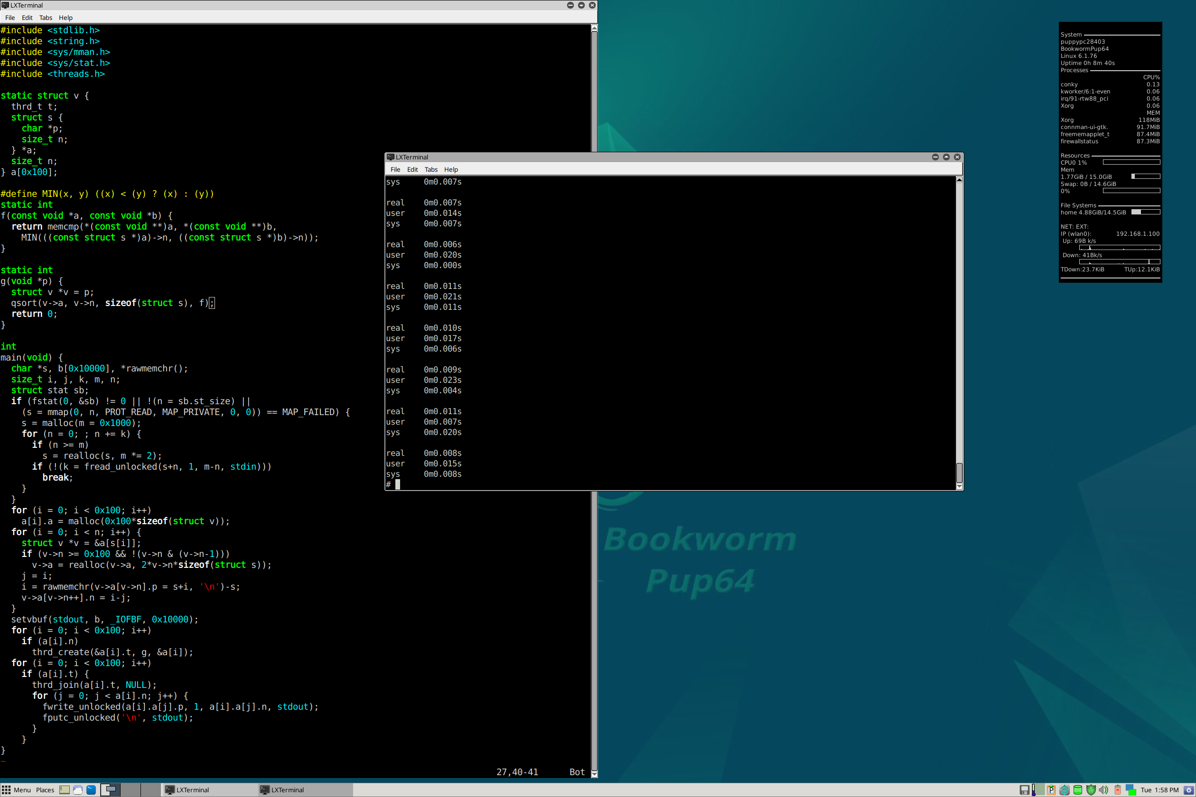Open the network connection tray icon

1131,790
